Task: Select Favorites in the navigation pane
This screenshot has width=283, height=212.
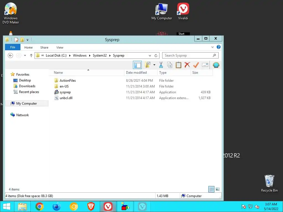Action: [23, 75]
